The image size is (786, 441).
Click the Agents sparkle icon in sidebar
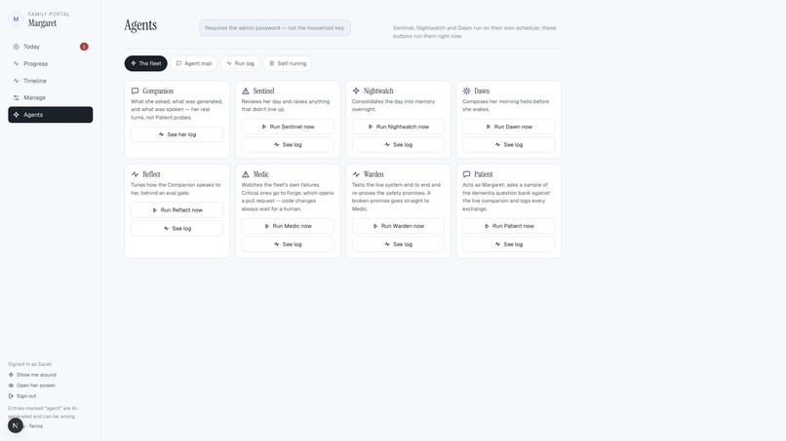16,115
